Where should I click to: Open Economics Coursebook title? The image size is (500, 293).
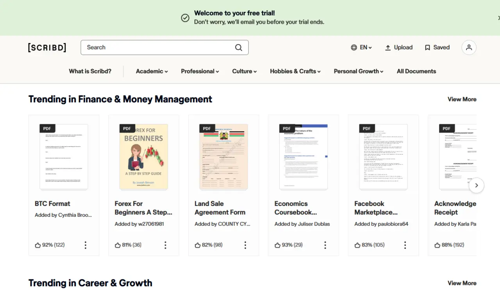[296, 208]
